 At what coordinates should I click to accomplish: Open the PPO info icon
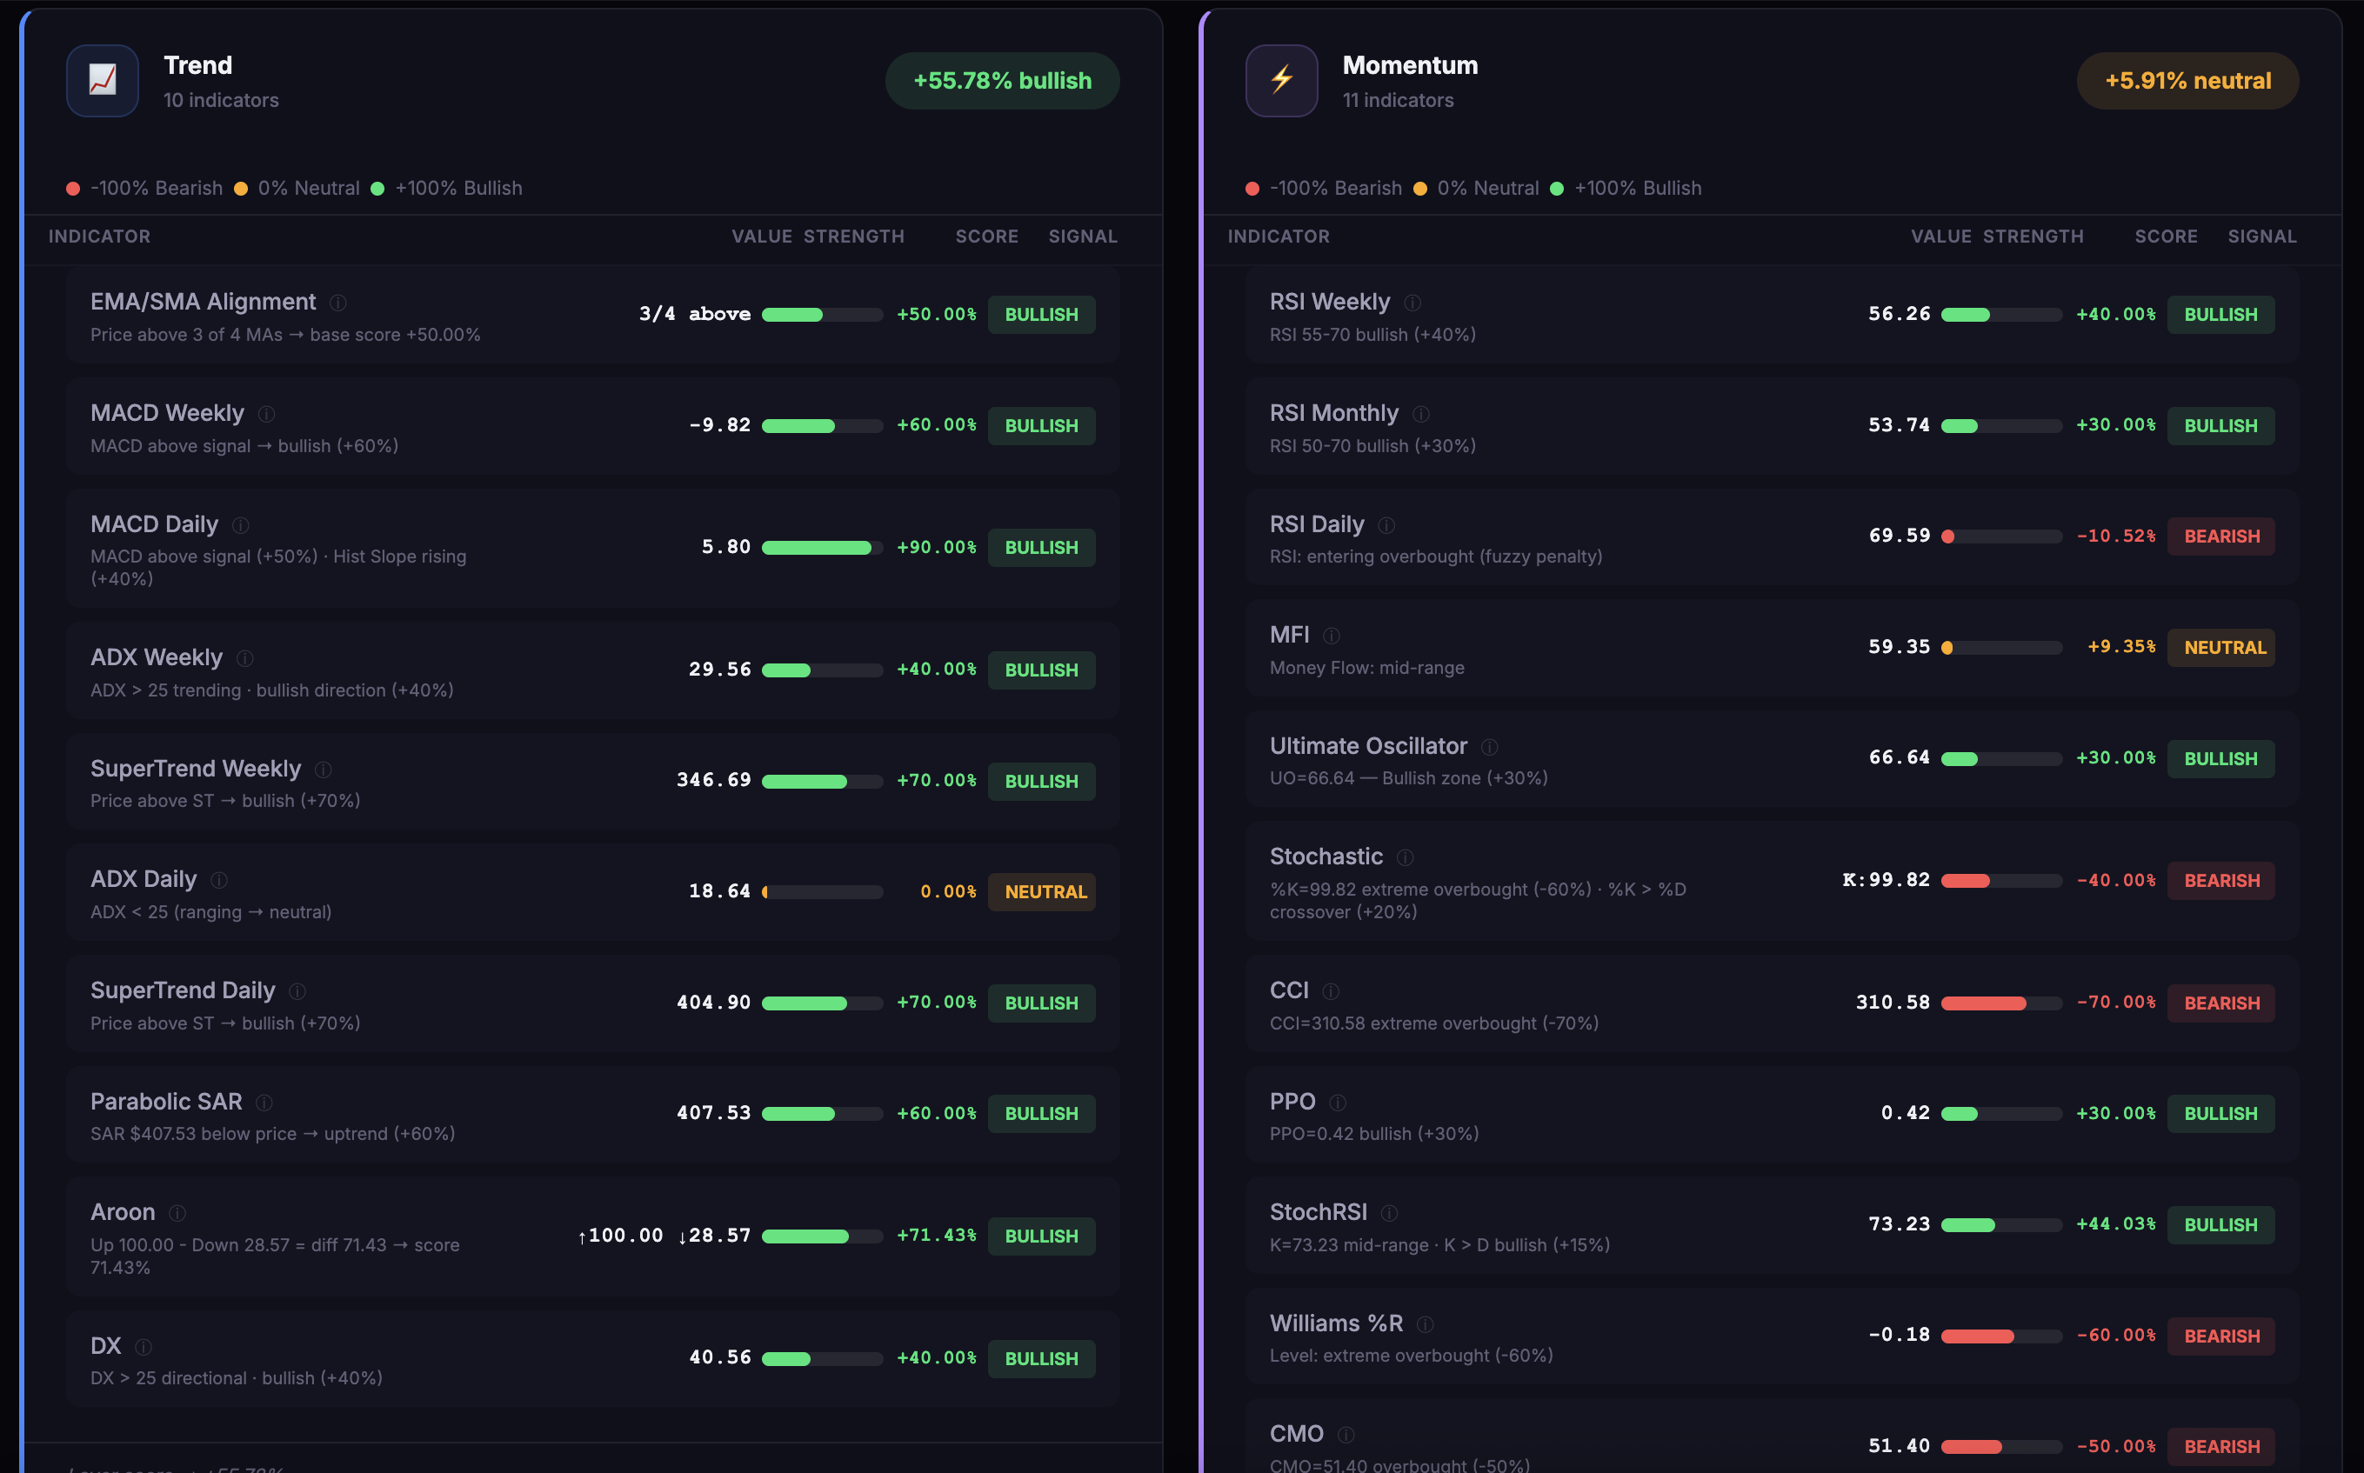pyautogui.click(x=1338, y=1102)
